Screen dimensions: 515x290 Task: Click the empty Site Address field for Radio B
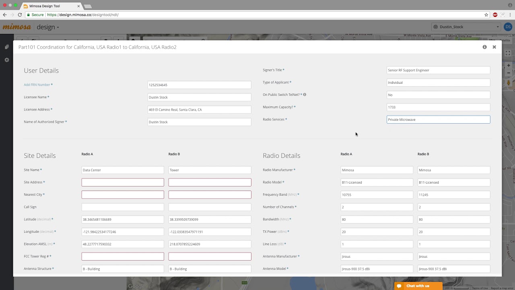(x=210, y=182)
